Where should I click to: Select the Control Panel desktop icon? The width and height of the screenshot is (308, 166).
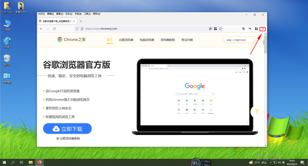[x=7, y=78]
